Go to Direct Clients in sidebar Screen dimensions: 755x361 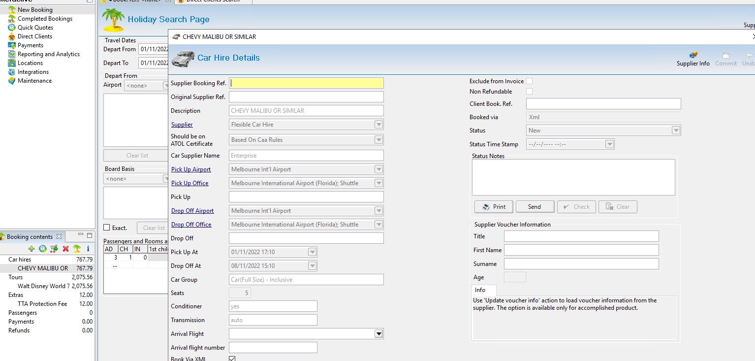point(35,36)
